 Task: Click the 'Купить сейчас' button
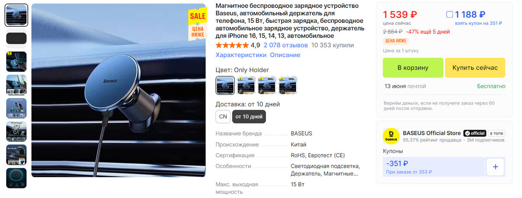tap(475, 68)
